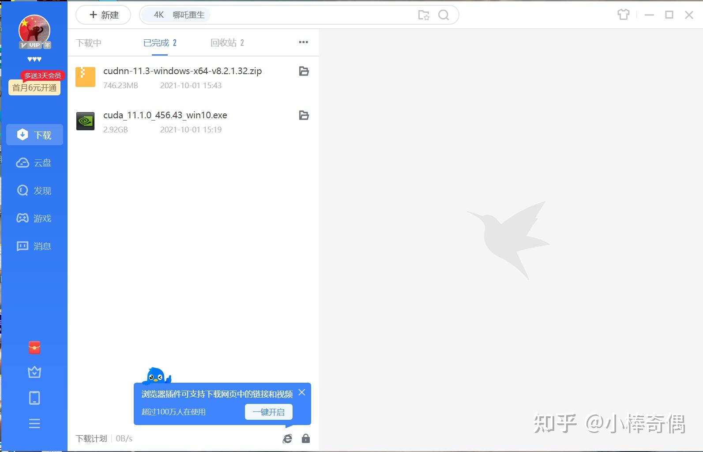The height and width of the screenshot is (452, 703).
Task: Open folder for the cuda exe file
Action: tap(304, 115)
